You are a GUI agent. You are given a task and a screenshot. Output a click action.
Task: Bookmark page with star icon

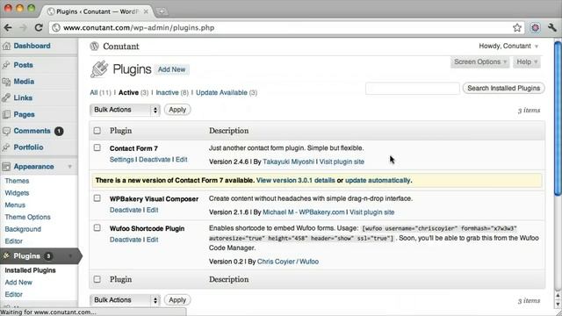pos(517,27)
